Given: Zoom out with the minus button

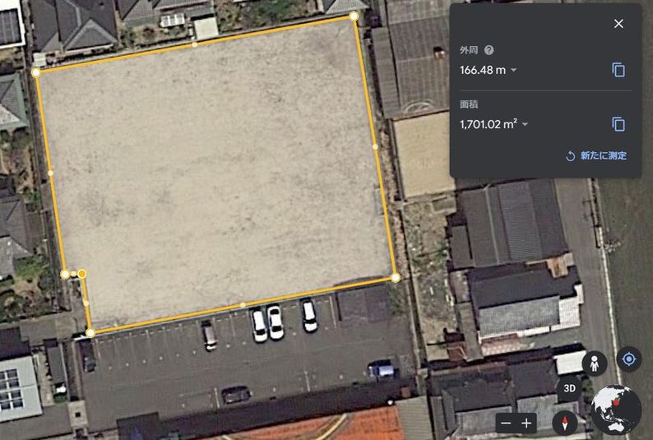Looking at the screenshot, I should pos(506,424).
